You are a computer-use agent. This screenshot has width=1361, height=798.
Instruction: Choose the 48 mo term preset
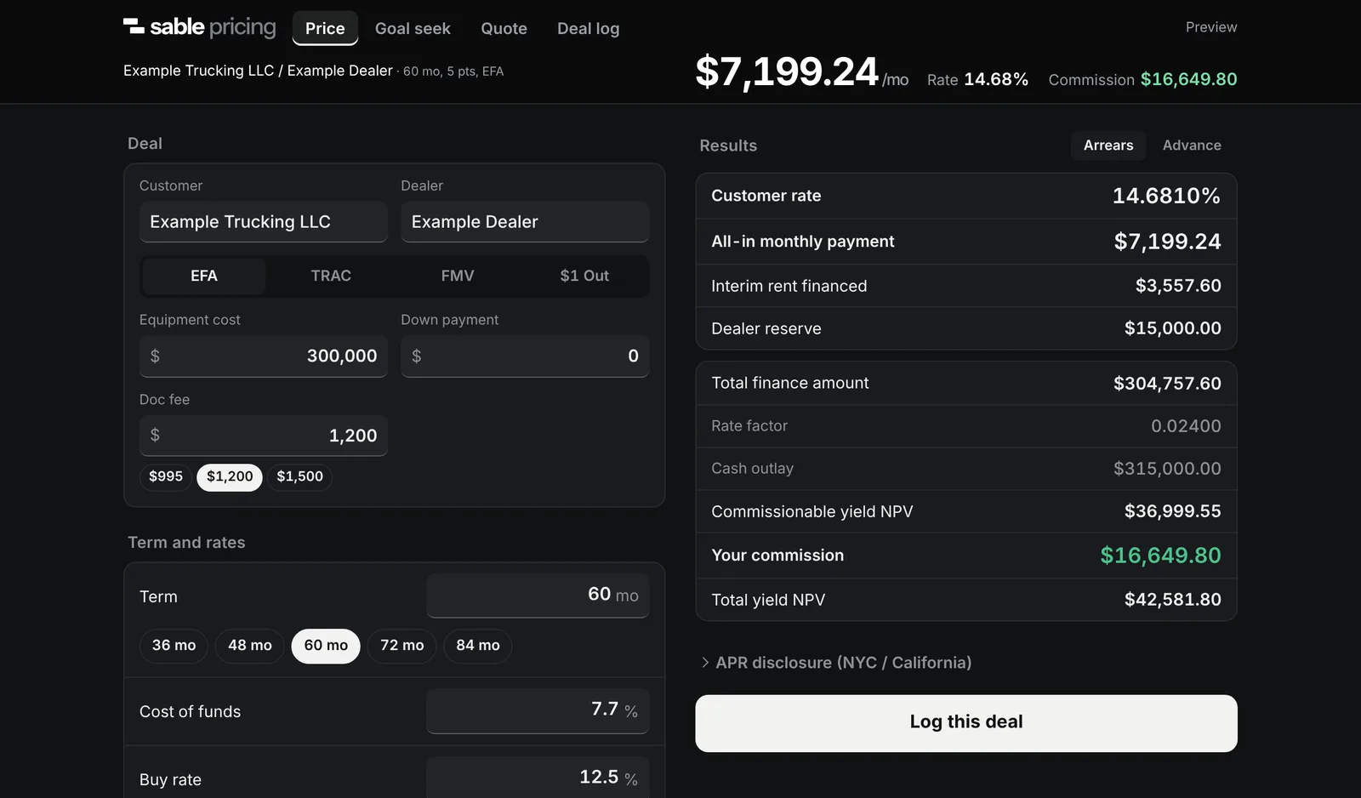(x=250, y=646)
